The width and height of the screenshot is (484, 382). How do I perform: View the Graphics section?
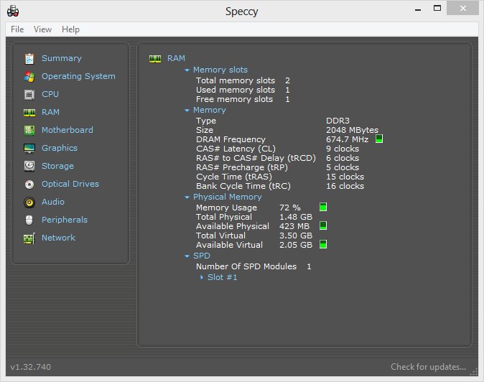60,148
